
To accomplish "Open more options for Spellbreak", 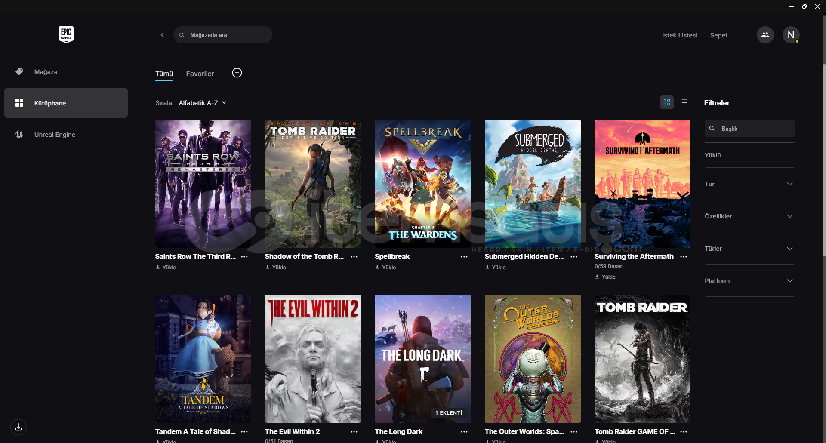I will point(464,257).
